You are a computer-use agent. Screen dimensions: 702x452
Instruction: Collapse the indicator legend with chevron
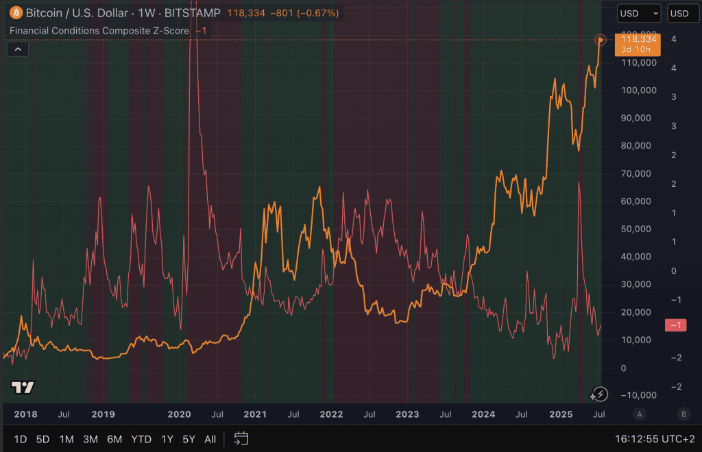[18, 49]
